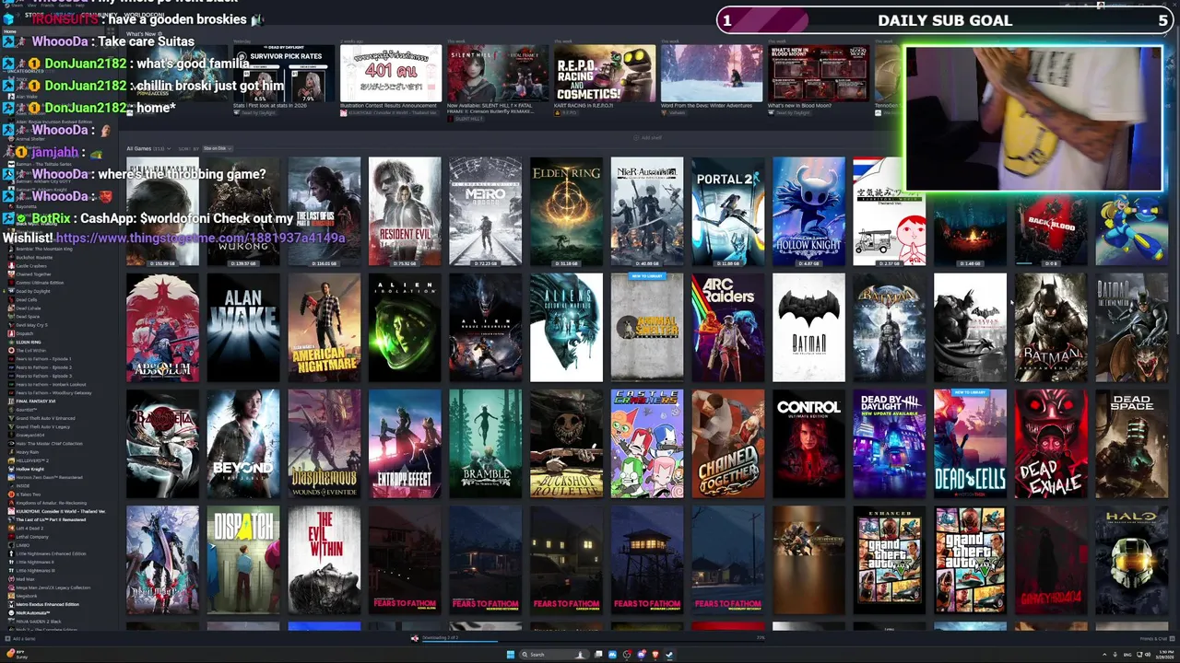Select Left 4 Dead 2 in sidebar
The width and height of the screenshot is (1180, 663).
[x=29, y=529]
